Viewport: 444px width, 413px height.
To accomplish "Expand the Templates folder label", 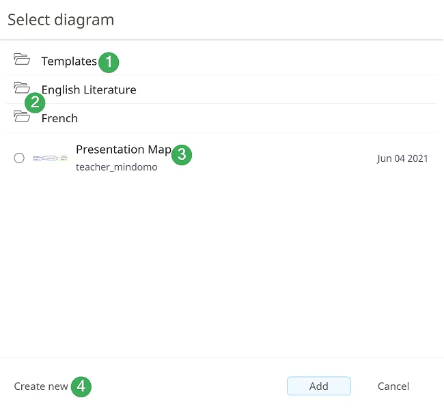I will pyautogui.click(x=69, y=61).
